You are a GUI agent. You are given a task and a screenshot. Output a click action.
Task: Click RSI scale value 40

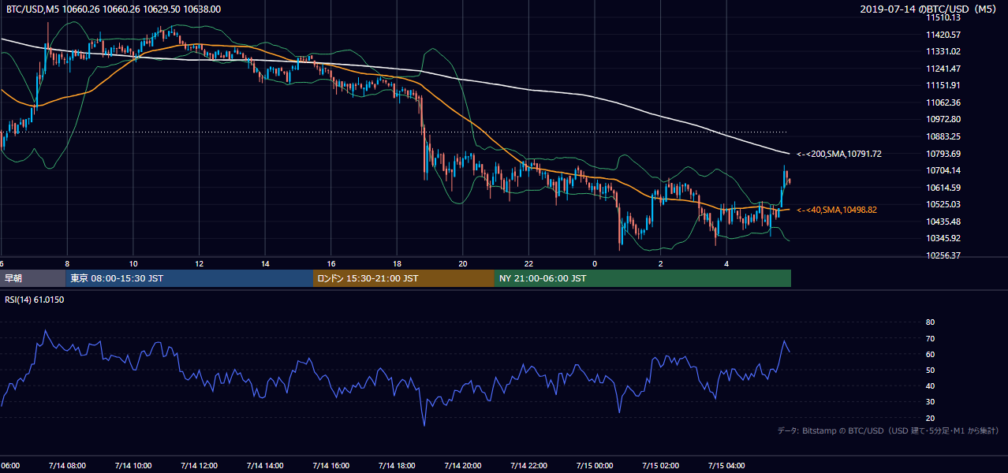pyautogui.click(x=930, y=385)
